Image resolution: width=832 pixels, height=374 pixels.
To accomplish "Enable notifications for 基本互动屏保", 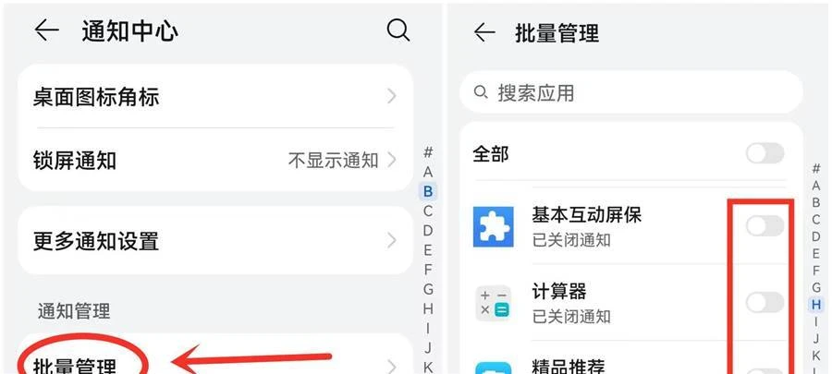I will point(765,225).
